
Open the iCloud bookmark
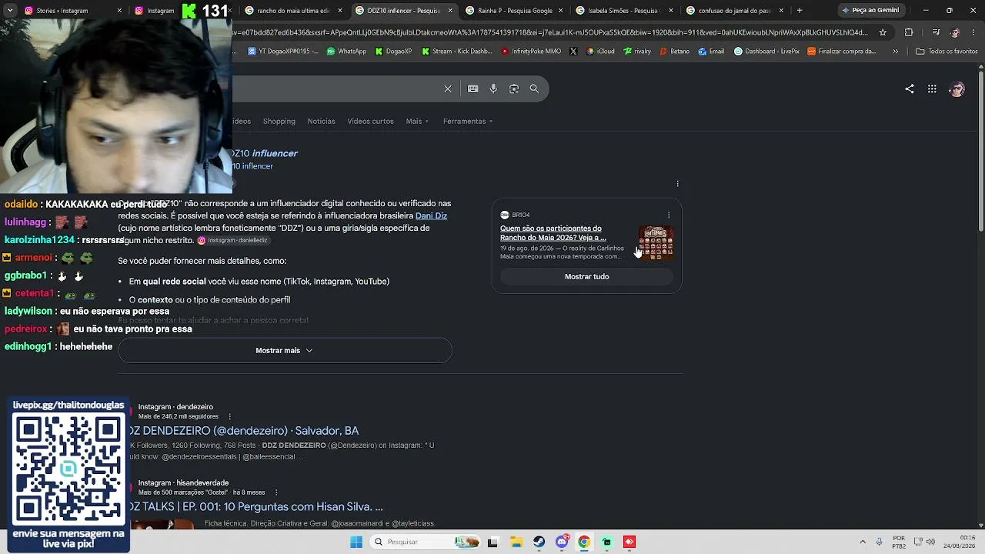601,52
